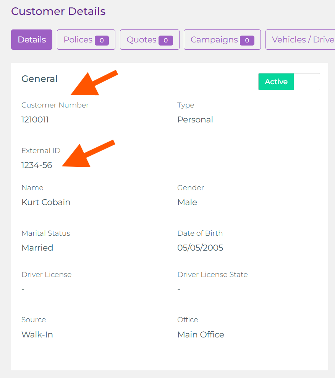Click the Office value Main Office

(x=201, y=334)
